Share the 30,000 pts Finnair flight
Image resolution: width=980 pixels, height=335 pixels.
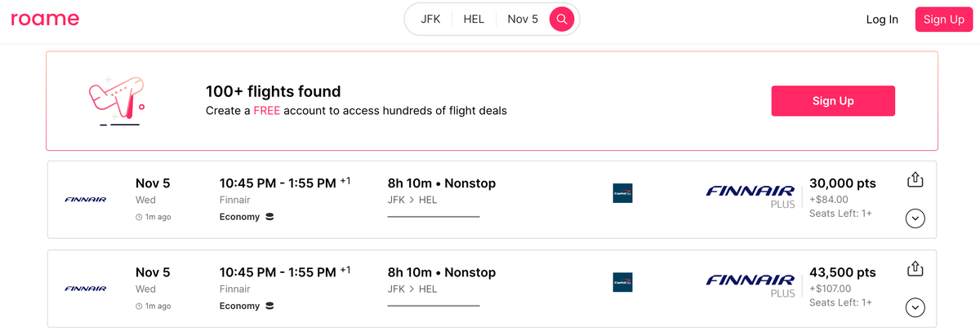click(915, 179)
